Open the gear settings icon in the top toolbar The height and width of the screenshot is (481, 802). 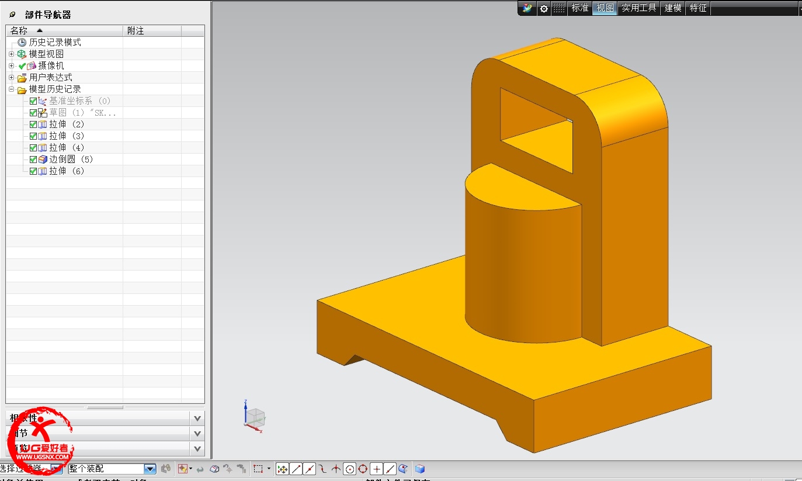click(544, 8)
